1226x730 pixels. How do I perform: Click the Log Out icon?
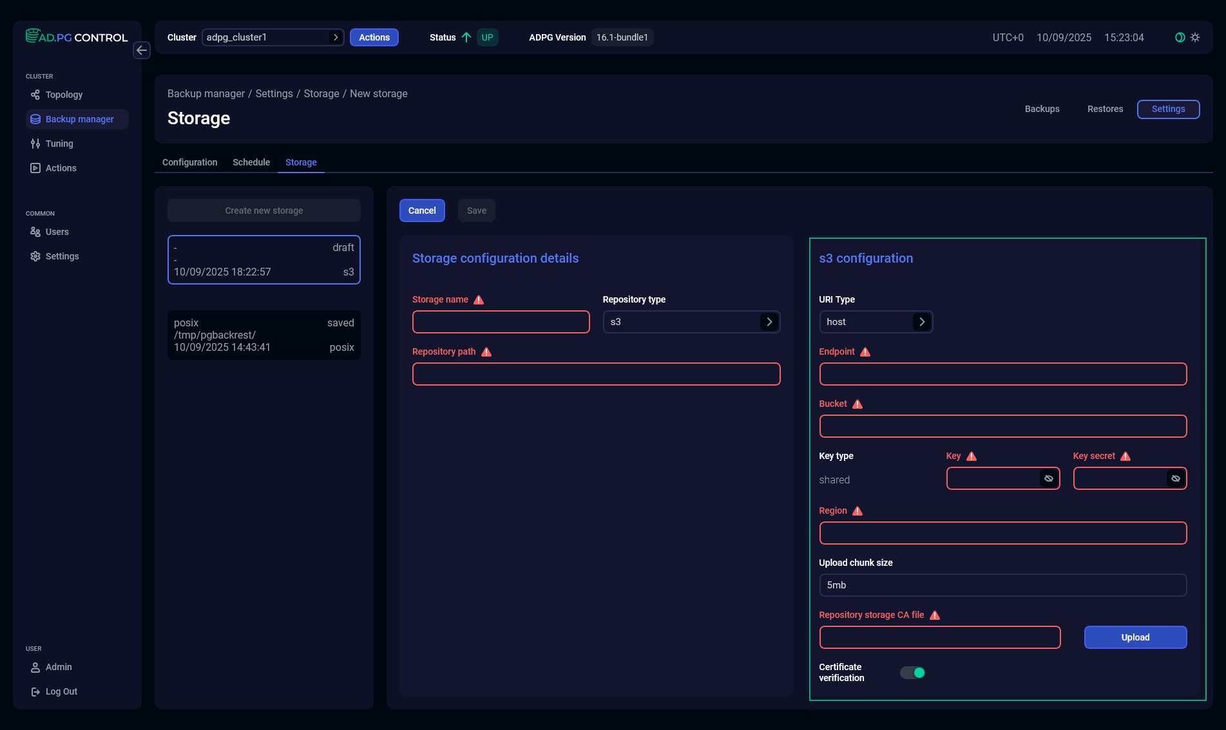pyautogui.click(x=35, y=691)
